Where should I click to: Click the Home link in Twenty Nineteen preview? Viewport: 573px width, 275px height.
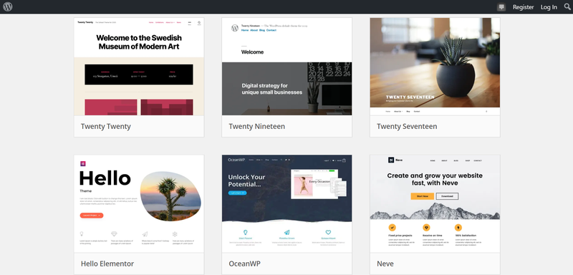pos(244,30)
